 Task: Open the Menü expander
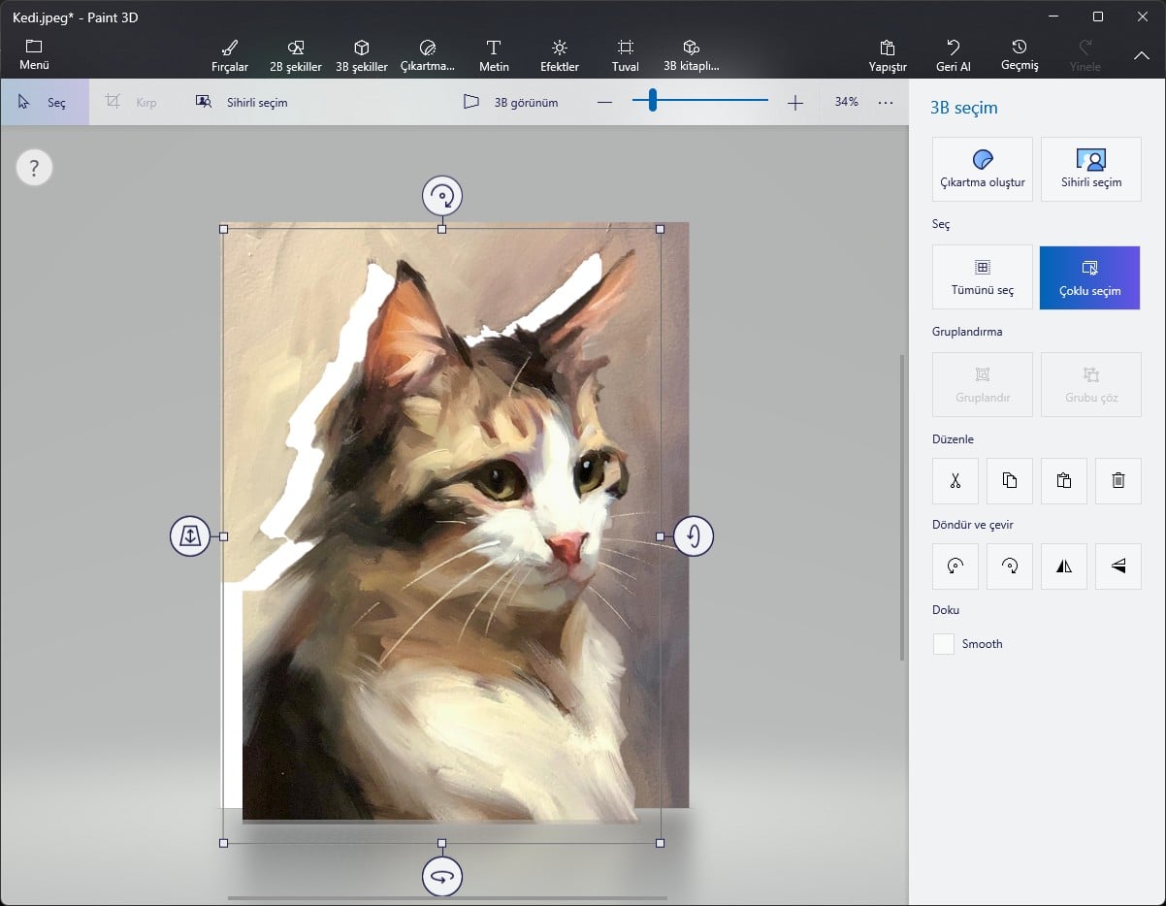(x=34, y=54)
